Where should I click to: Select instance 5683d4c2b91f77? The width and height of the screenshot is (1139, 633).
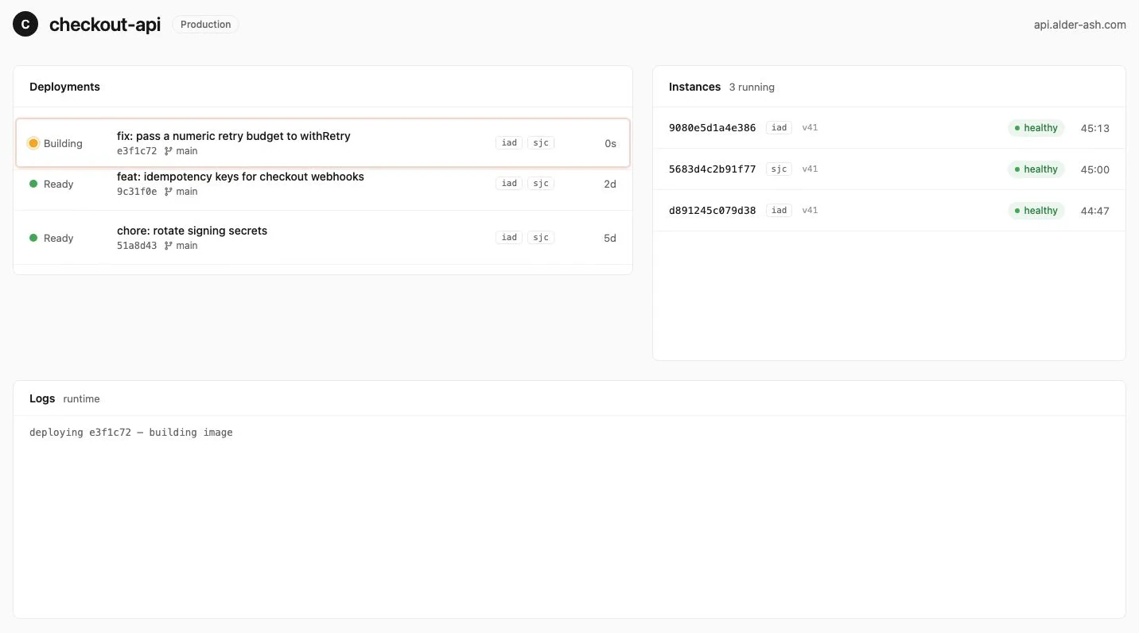[x=889, y=169]
